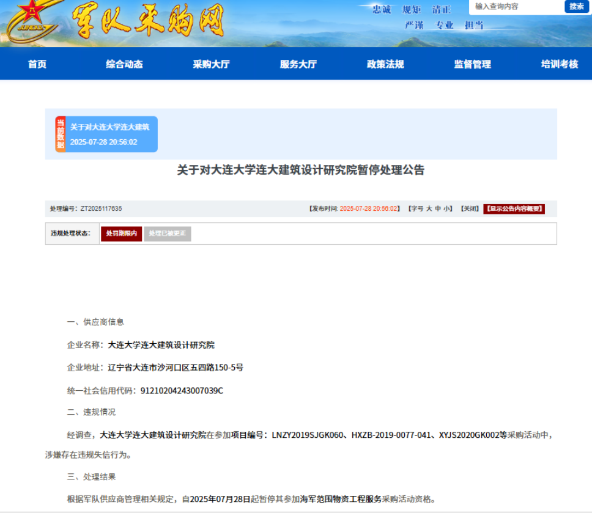Click the 涉嫌存在违规失信行为 sentence
This screenshot has height=513, width=592.
tap(88, 455)
